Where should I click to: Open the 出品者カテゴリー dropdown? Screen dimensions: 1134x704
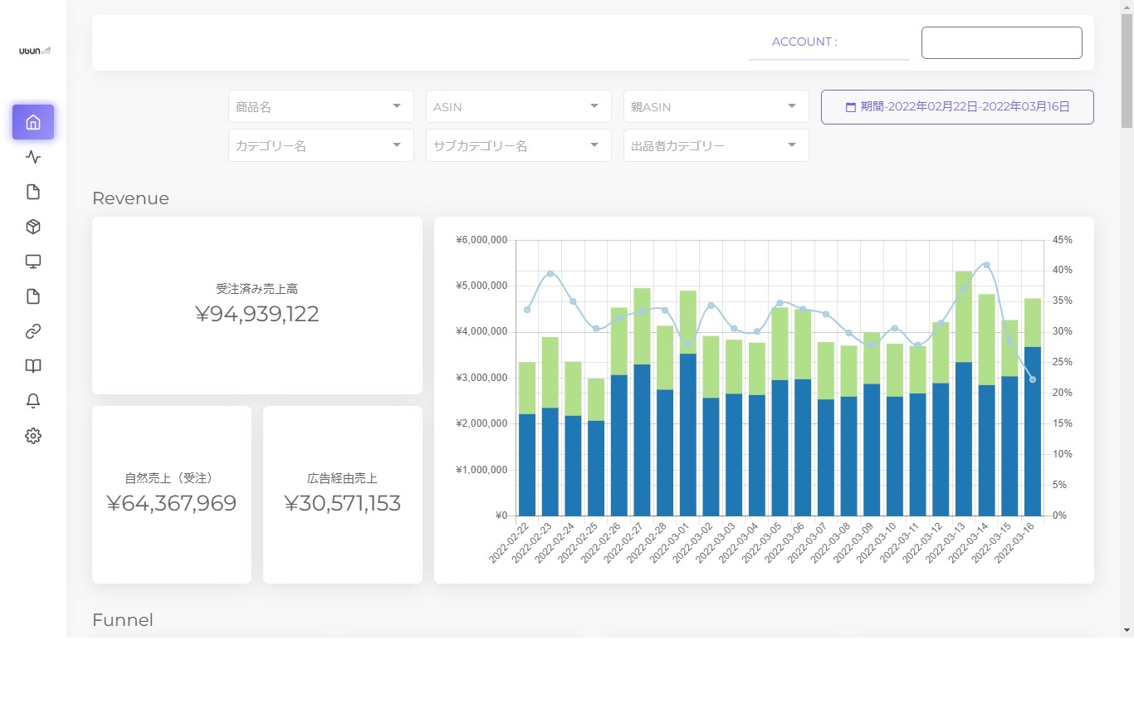[x=716, y=145]
